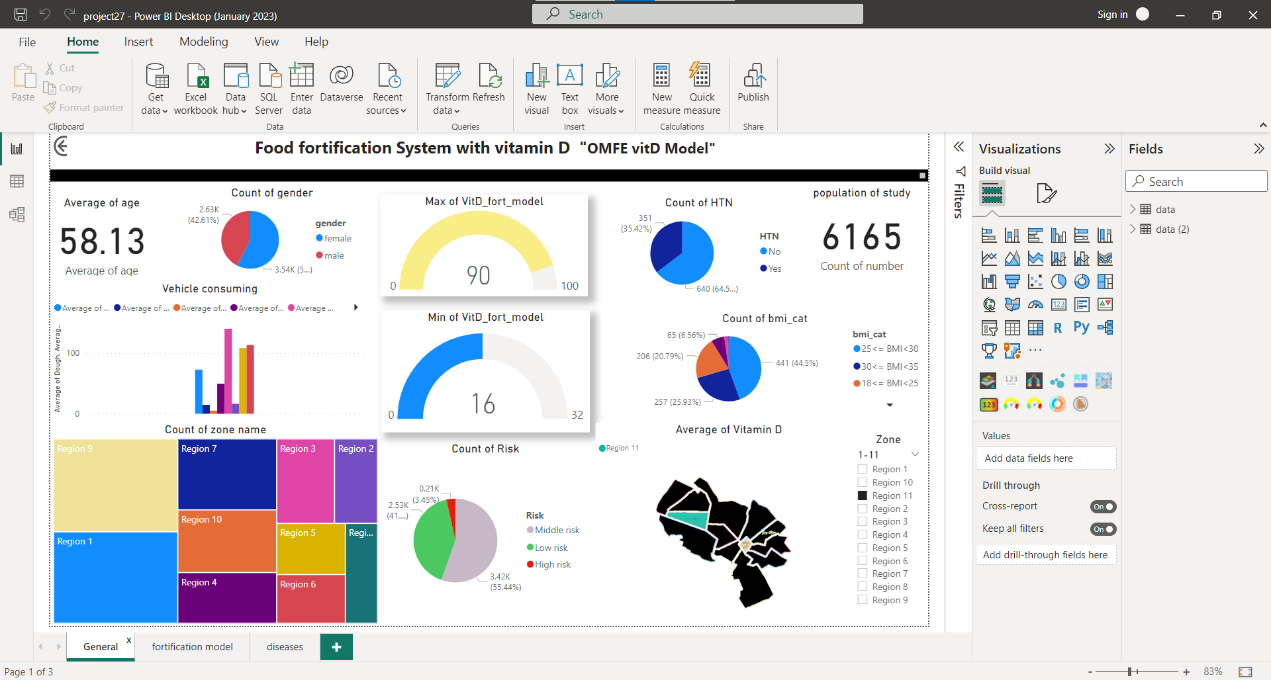Select the Treemap visualization
The image size is (1271, 680).
[x=1105, y=282]
